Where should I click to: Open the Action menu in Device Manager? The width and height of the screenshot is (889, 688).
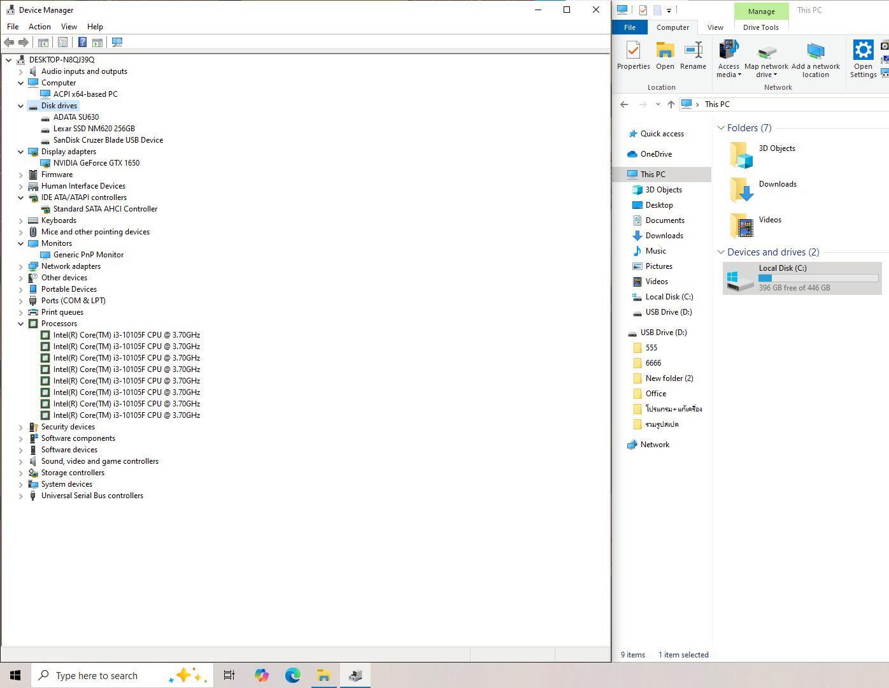coord(39,27)
